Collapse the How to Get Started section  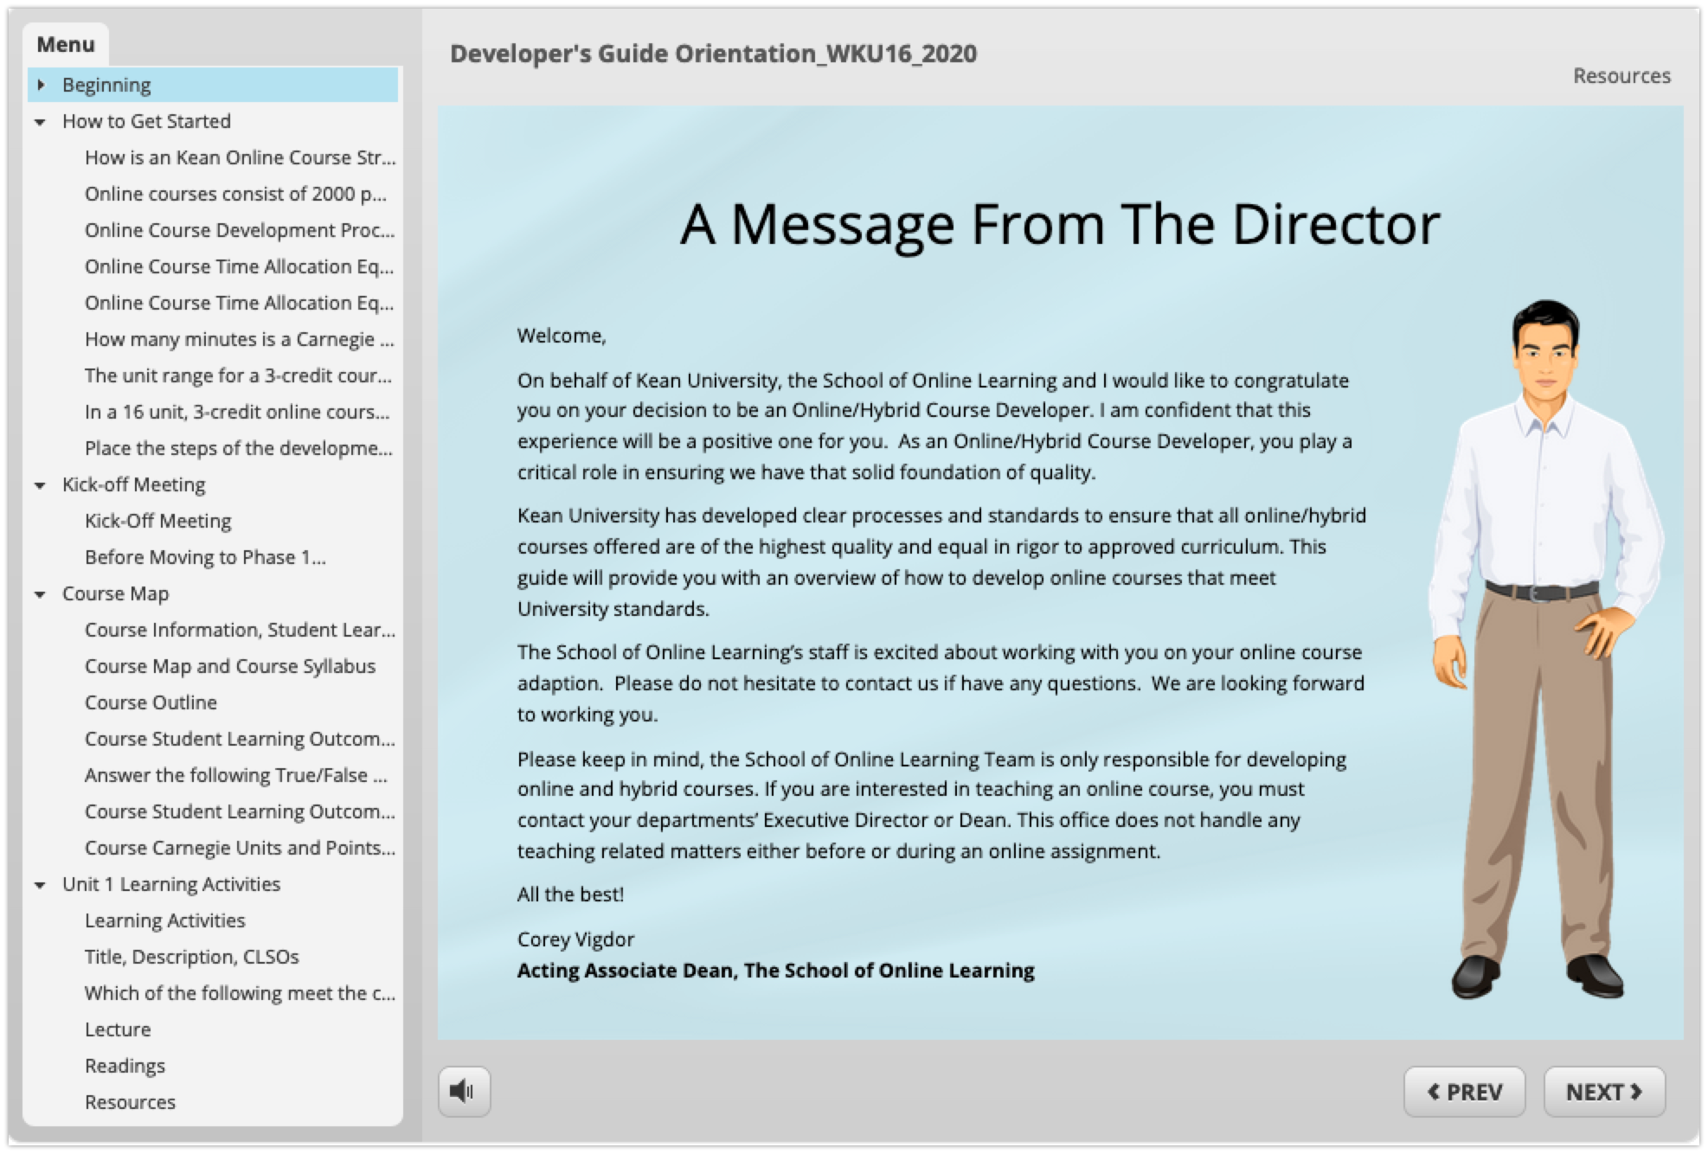click(40, 122)
